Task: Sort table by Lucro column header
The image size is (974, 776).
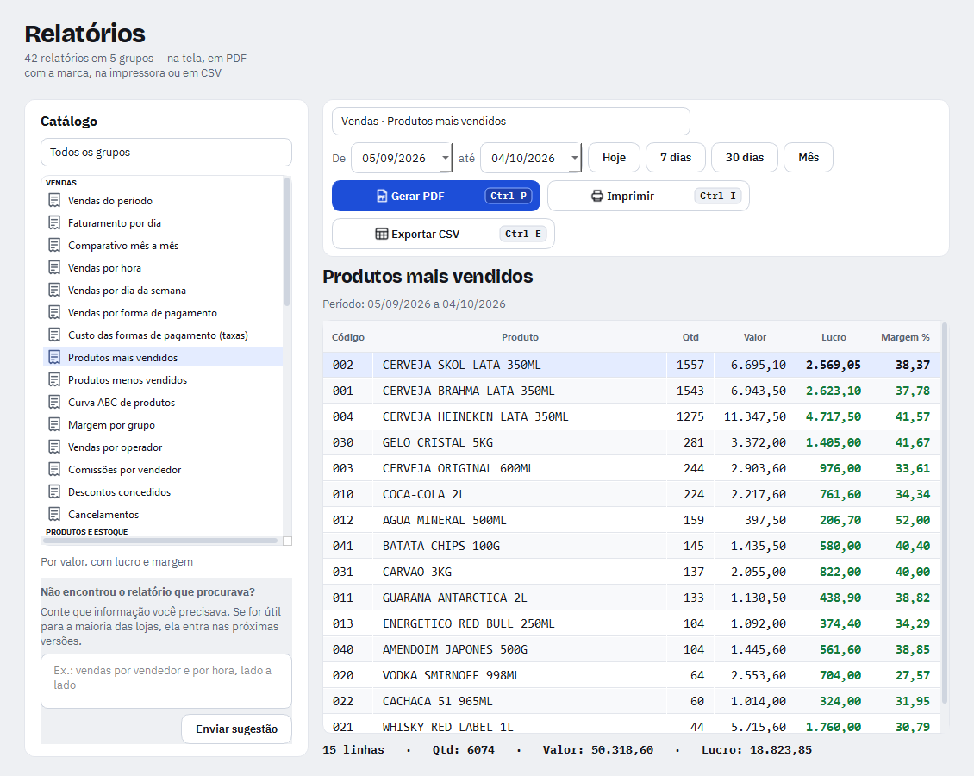Action: point(834,337)
